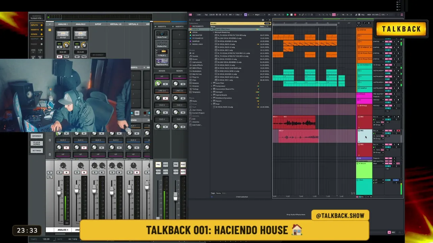Enable 48V phantom power on Analog 1
Image resolution: width=433 pixels, height=243 pixels.
coord(60,57)
